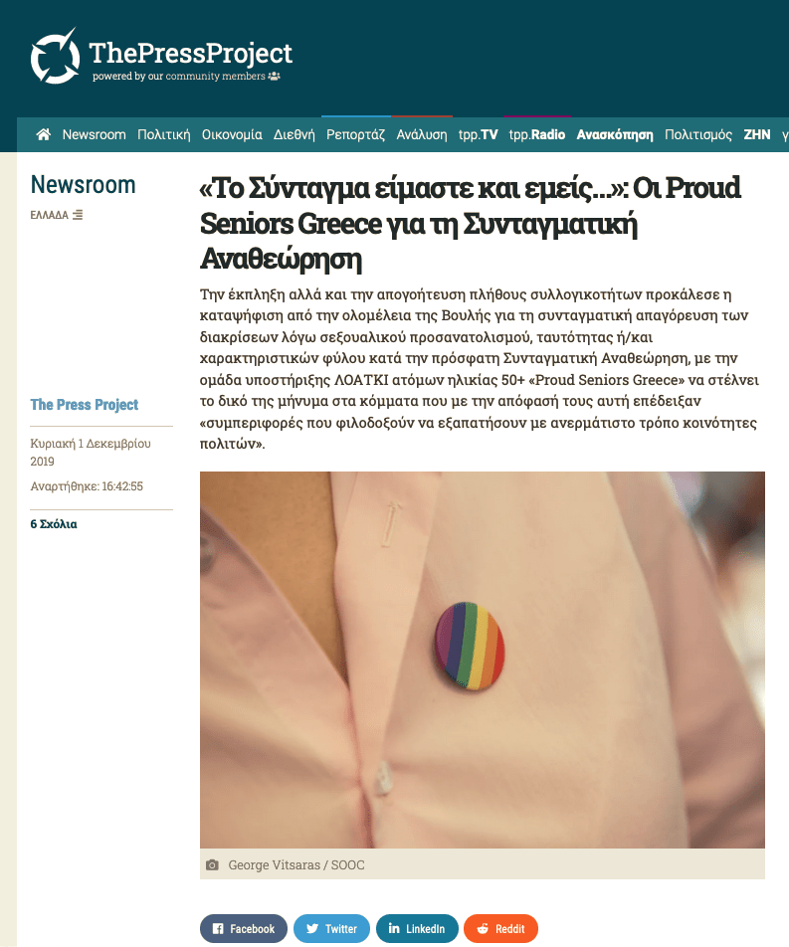Click community members people icon
This screenshot has height=947, width=789.
click(275, 76)
